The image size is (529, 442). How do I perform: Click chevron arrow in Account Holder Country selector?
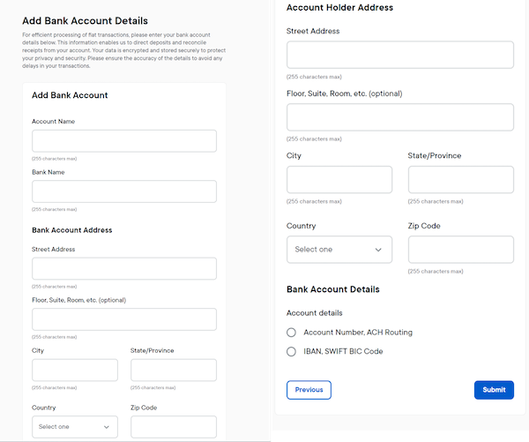tap(378, 250)
